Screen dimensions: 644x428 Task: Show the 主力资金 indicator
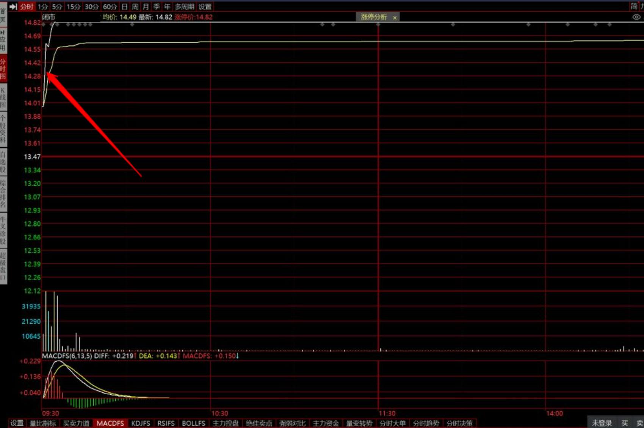(x=326, y=423)
